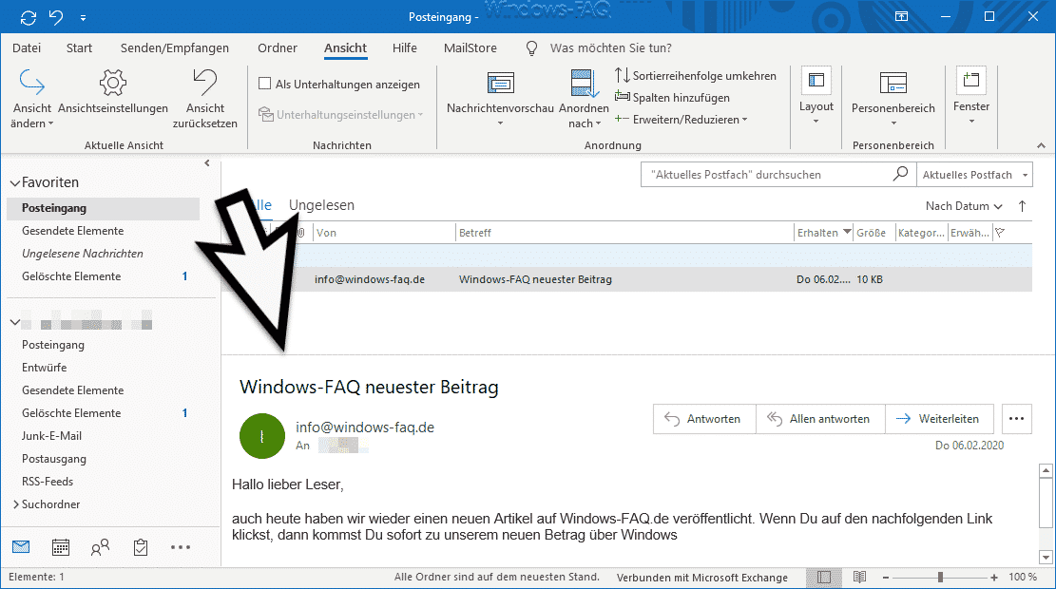Click Ansicht zurücksetzen icon
The image size is (1056, 589).
(x=204, y=83)
